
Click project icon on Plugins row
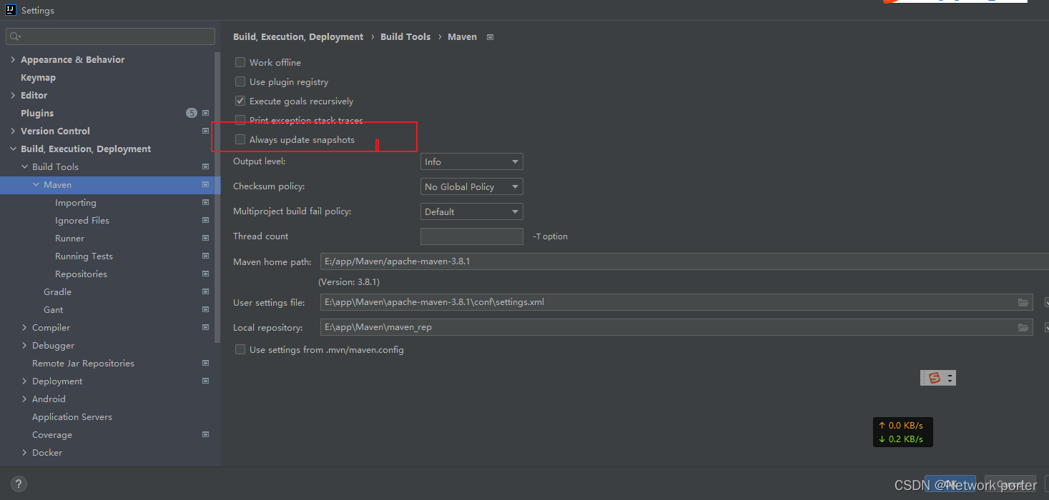[x=206, y=113]
